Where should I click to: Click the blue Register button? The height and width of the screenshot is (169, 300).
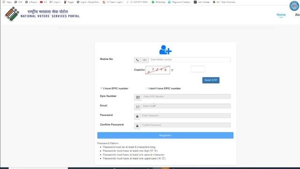[165, 135]
